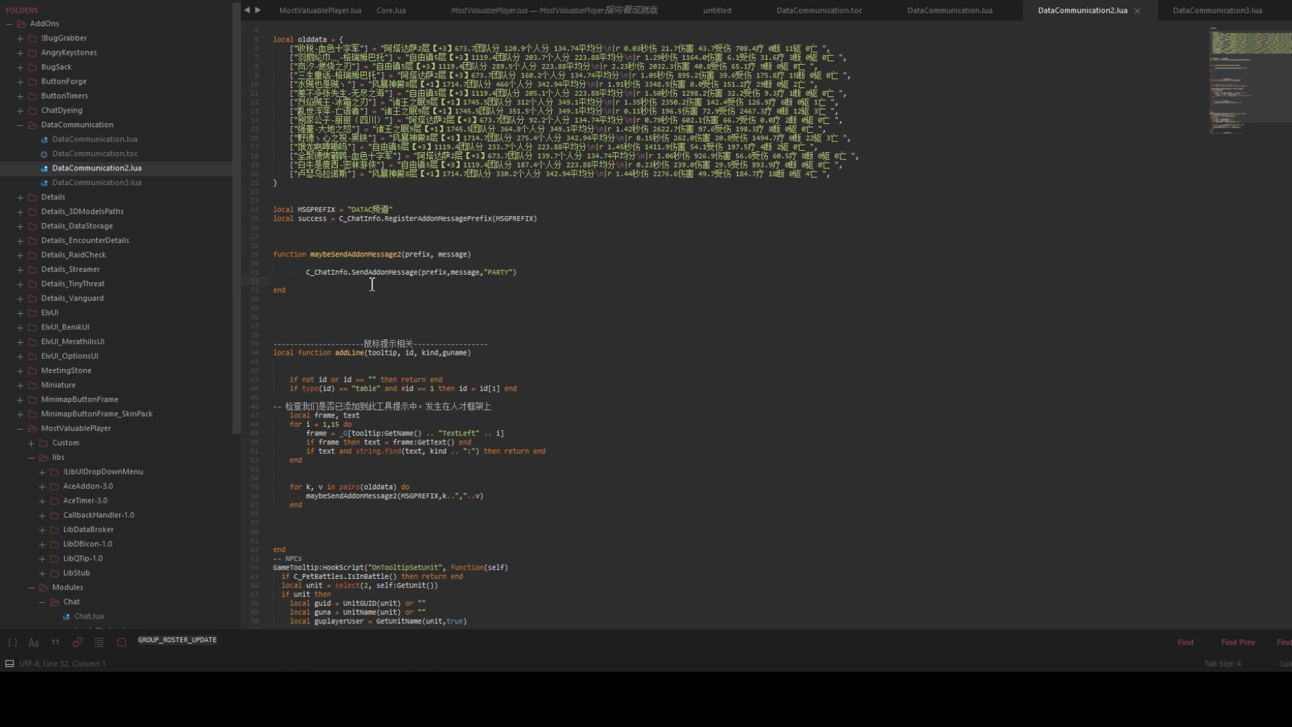
Task: Collapse the DataCommunication folder
Action: click(20, 125)
